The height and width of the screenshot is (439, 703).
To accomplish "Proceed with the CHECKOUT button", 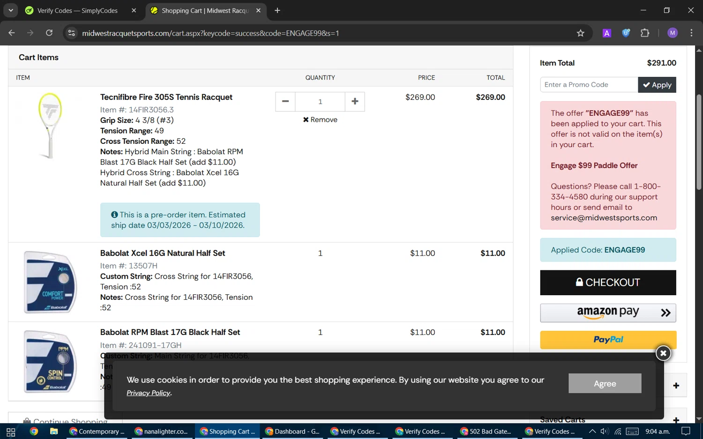I will click(608, 283).
